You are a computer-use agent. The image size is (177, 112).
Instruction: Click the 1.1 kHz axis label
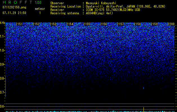[x=2, y=36]
